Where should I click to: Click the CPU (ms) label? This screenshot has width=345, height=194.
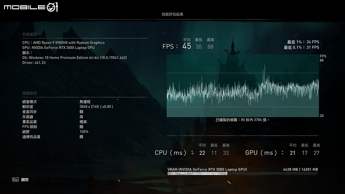171,153
